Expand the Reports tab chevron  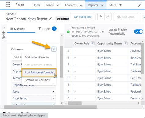pyautogui.click(x=102, y=5)
